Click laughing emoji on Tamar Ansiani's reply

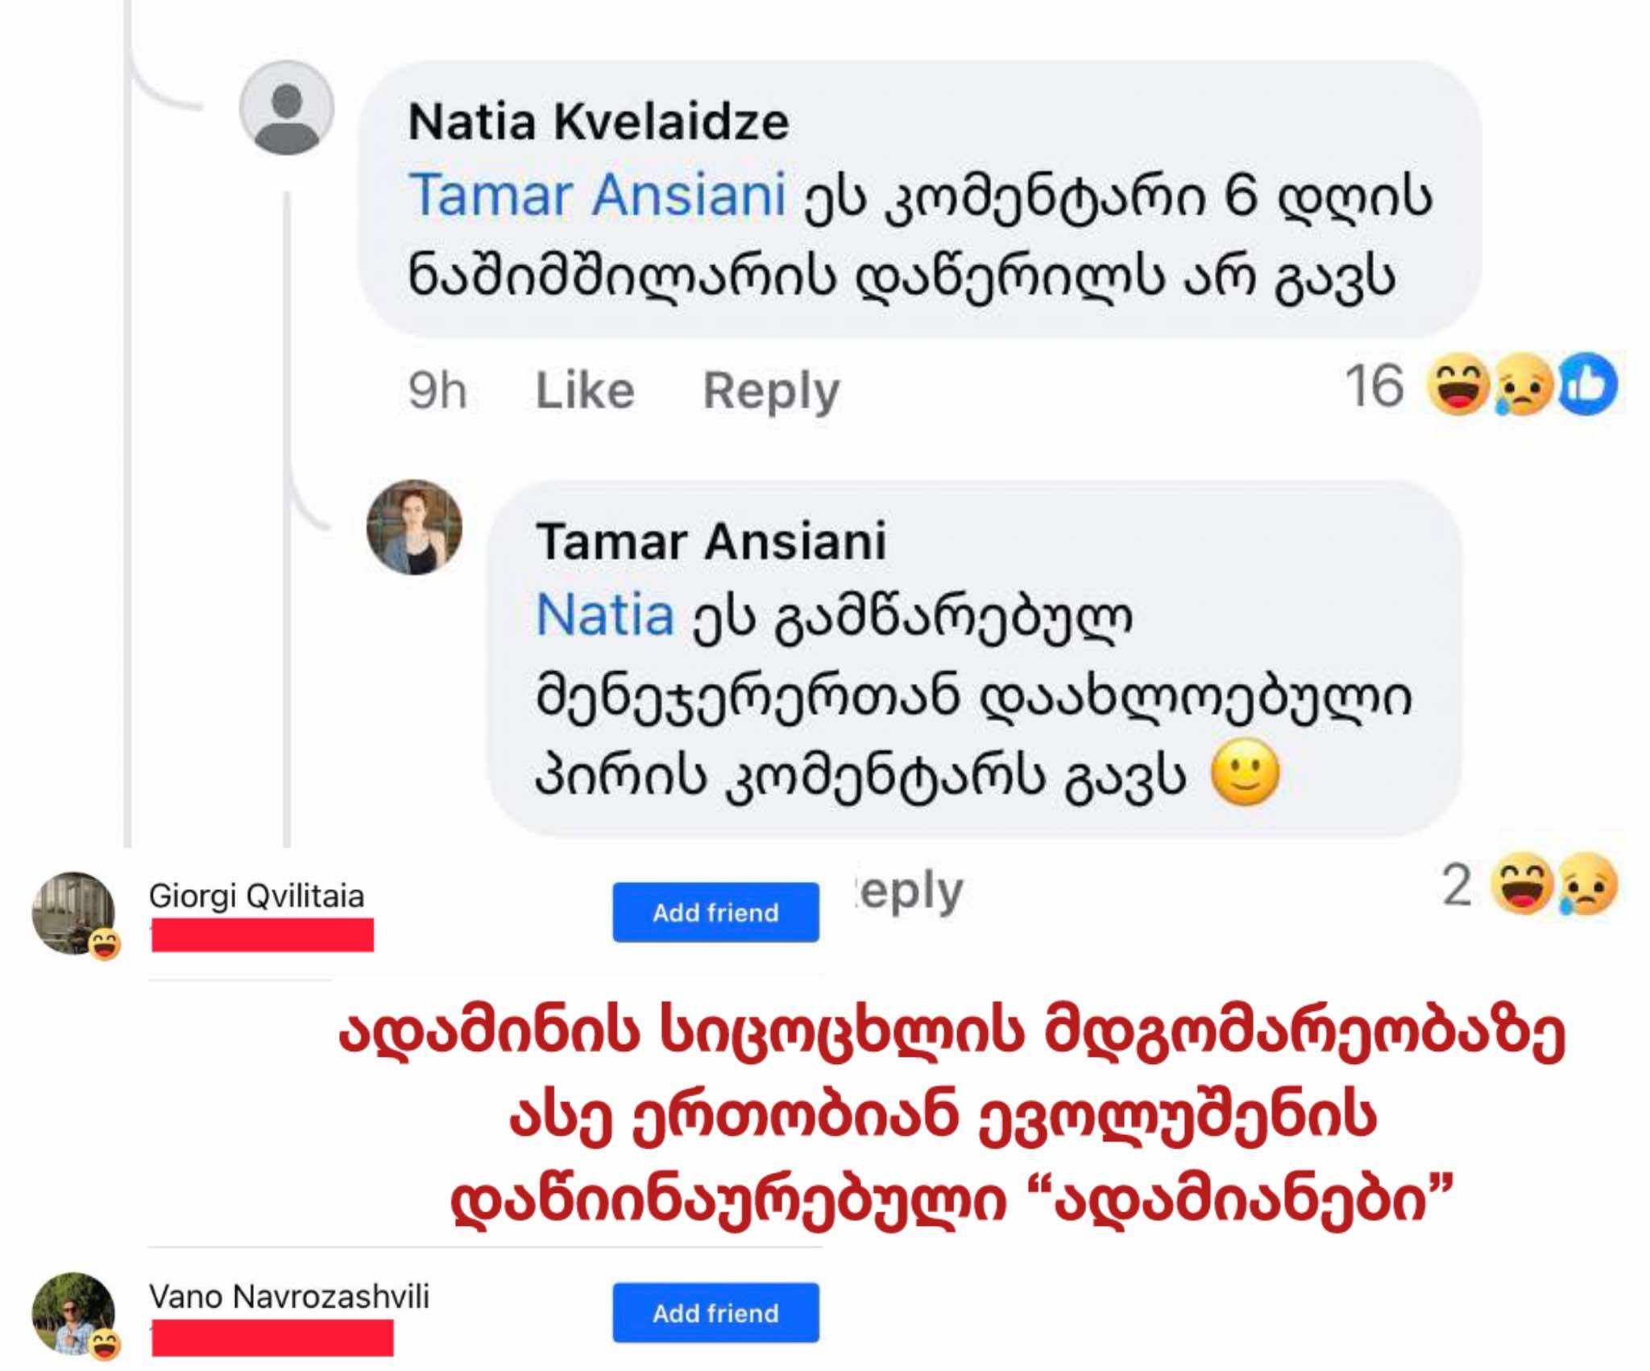(x=1521, y=886)
